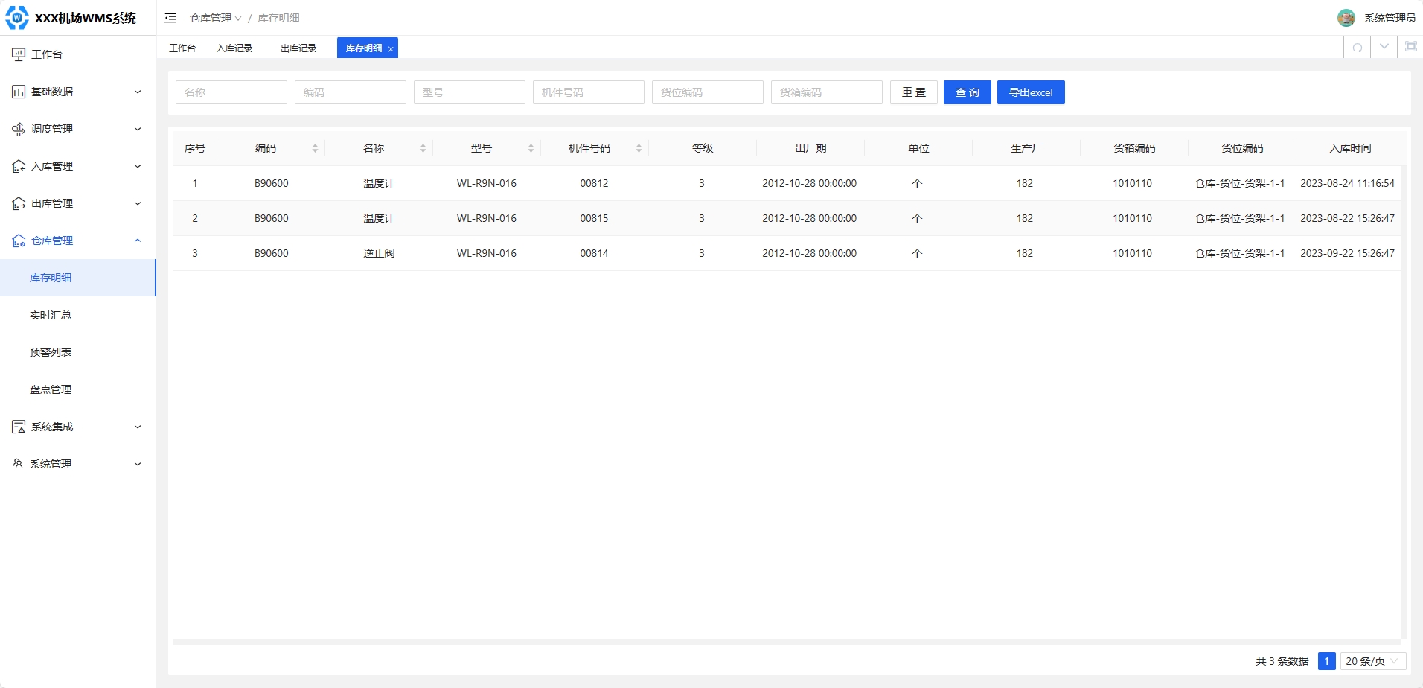Click the WMS system logo icon
Viewport: 1423px width, 688px height.
click(17, 17)
